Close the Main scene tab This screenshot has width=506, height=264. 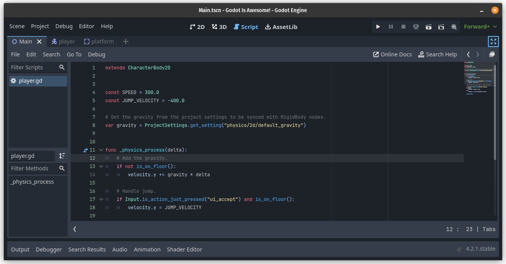39,42
